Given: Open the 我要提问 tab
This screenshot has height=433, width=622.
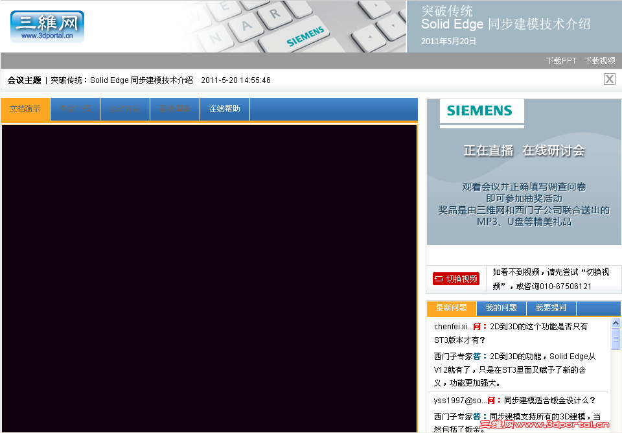Looking at the screenshot, I should 551,308.
